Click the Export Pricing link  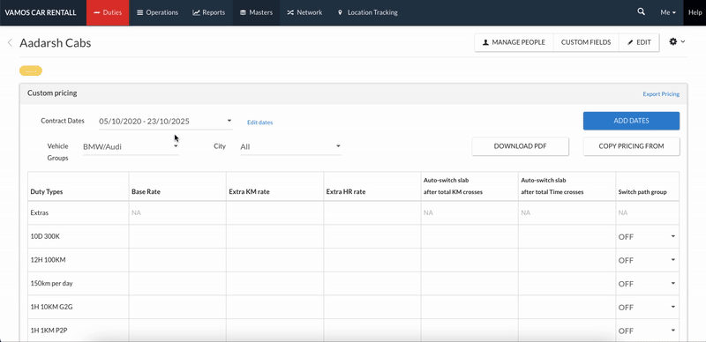click(661, 94)
